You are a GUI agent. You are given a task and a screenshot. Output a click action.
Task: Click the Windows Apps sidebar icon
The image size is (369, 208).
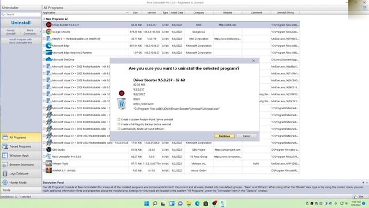pos(5,155)
